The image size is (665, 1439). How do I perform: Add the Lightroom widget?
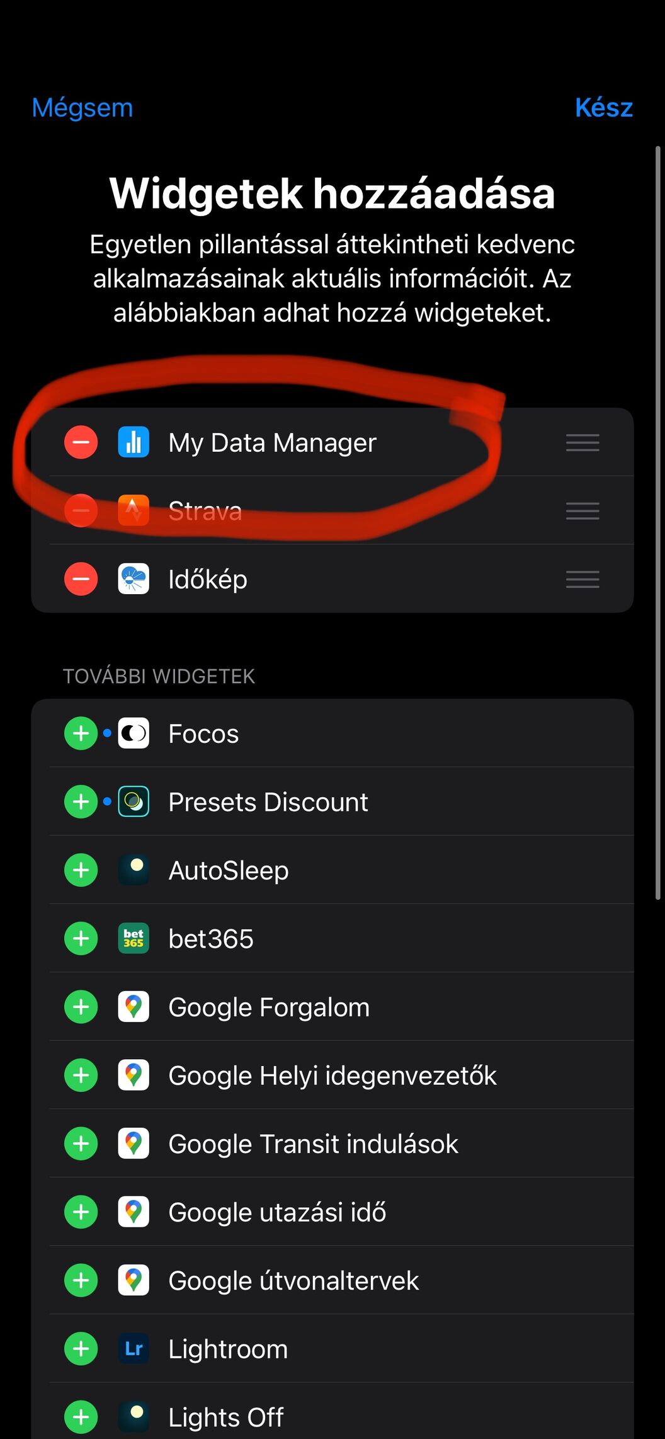tap(81, 1349)
